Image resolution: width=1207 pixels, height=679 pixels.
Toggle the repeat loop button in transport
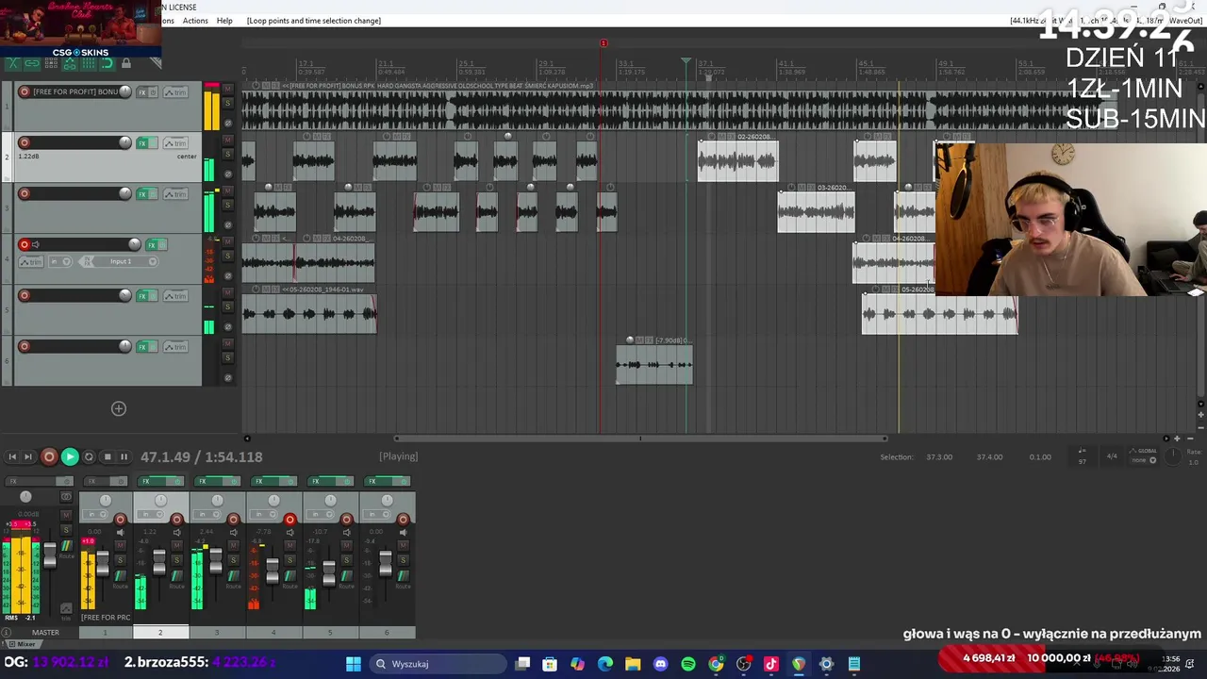89,456
